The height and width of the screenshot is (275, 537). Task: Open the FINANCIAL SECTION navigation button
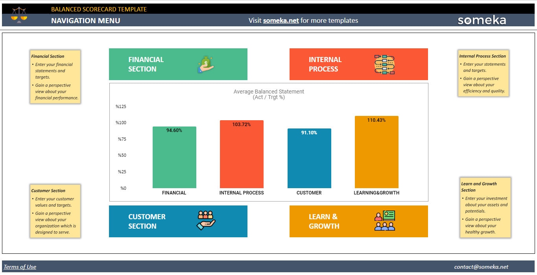point(157,64)
